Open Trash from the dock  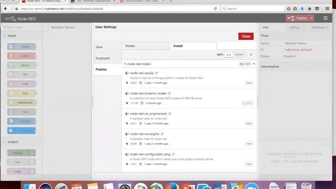click(306, 185)
